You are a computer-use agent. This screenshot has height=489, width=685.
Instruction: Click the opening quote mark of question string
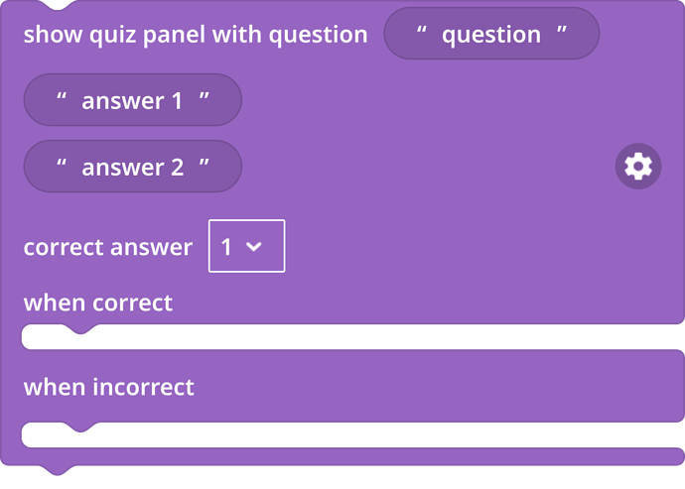pyautogui.click(x=421, y=30)
